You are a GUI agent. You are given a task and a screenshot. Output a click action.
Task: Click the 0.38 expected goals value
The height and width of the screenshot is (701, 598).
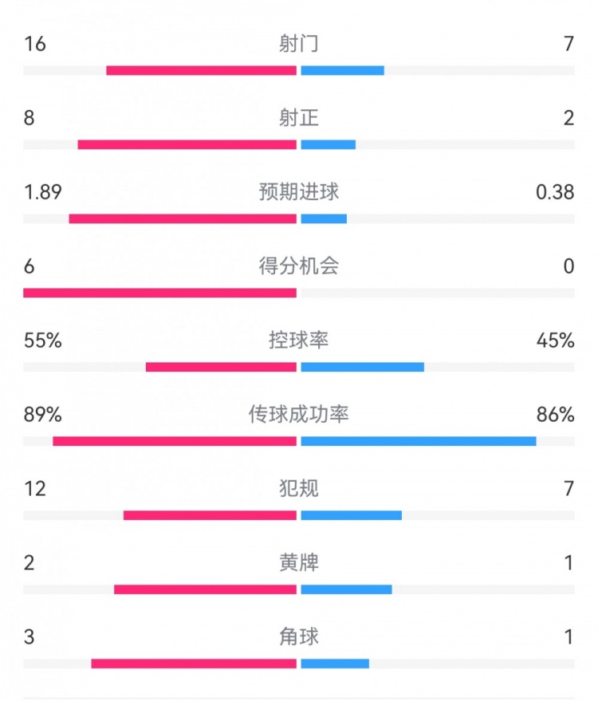tap(556, 192)
